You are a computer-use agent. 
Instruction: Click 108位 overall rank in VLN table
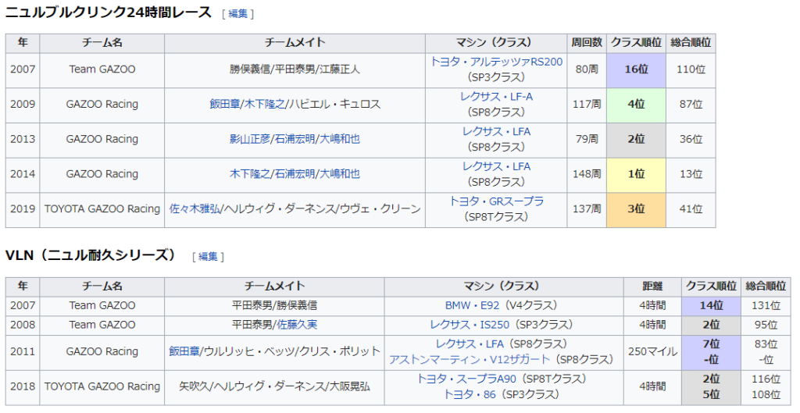766,394
